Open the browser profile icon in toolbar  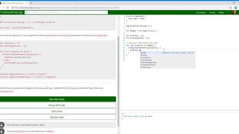pos(236,7)
